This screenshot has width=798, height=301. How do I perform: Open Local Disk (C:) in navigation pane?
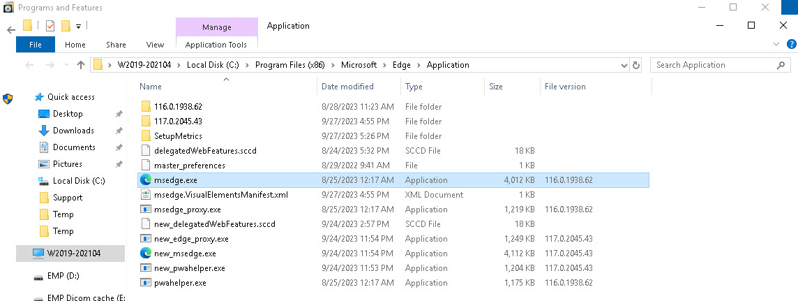tap(78, 181)
